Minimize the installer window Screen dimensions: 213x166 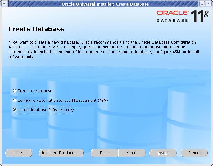coord(202,4)
